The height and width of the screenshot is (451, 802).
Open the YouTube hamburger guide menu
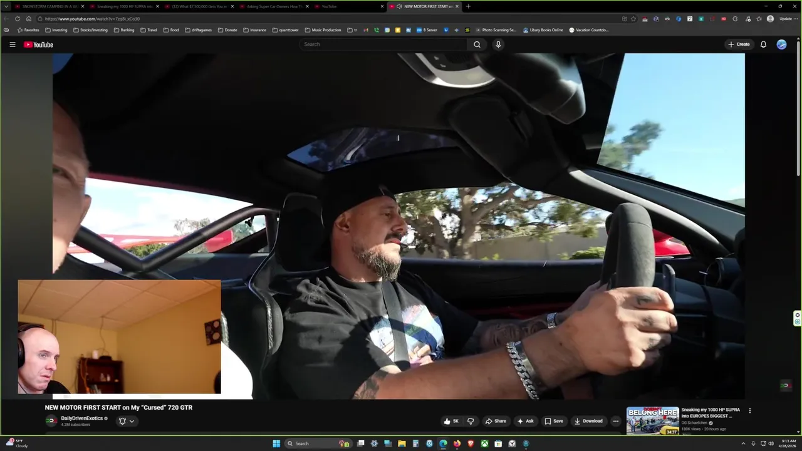pyautogui.click(x=12, y=44)
